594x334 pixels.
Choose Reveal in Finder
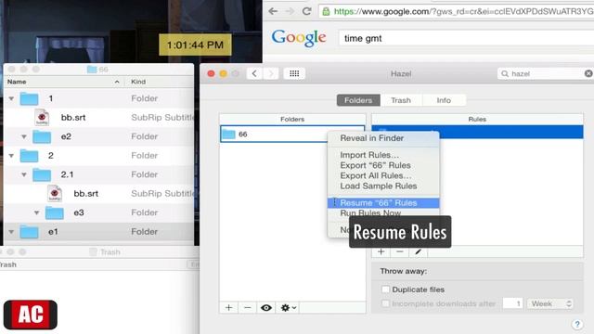click(x=371, y=138)
